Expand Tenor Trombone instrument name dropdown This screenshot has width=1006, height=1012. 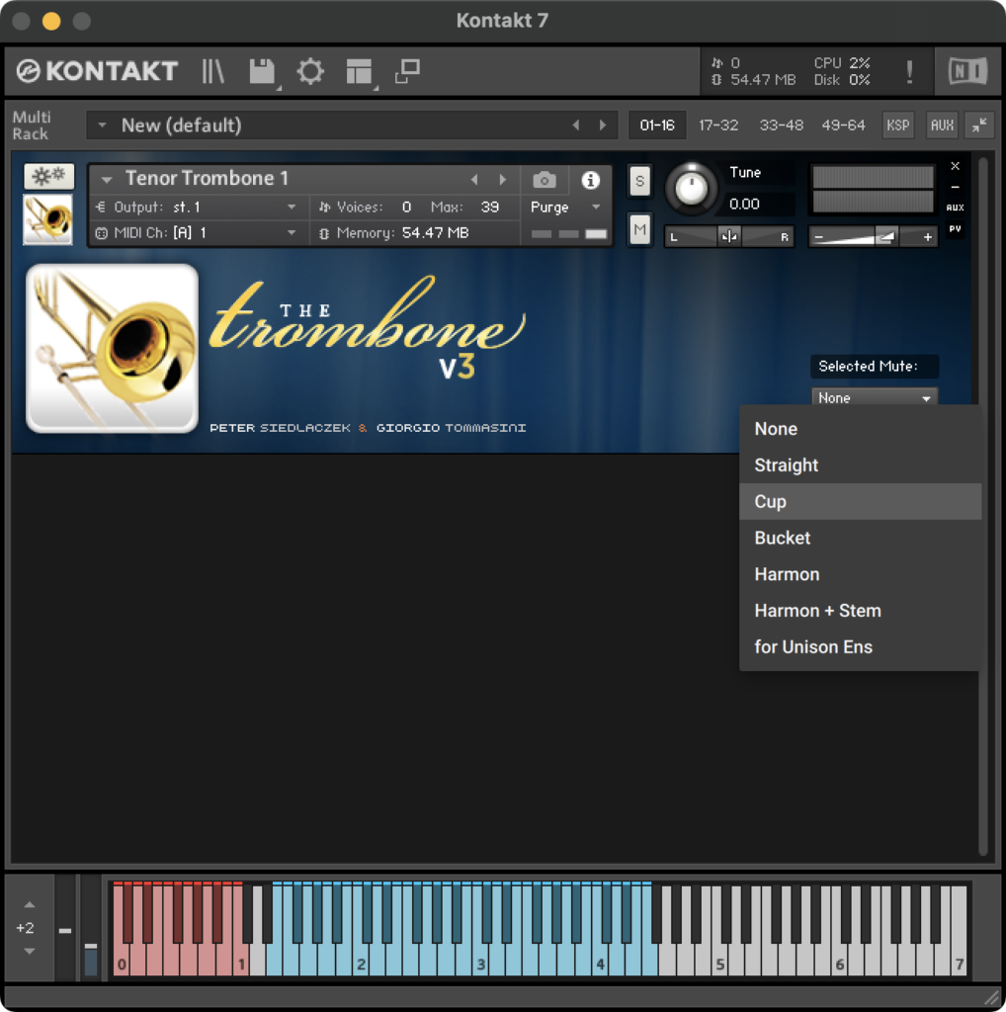pos(107,180)
